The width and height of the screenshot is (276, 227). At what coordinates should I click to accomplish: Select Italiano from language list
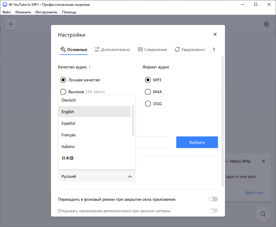(95, 147)
